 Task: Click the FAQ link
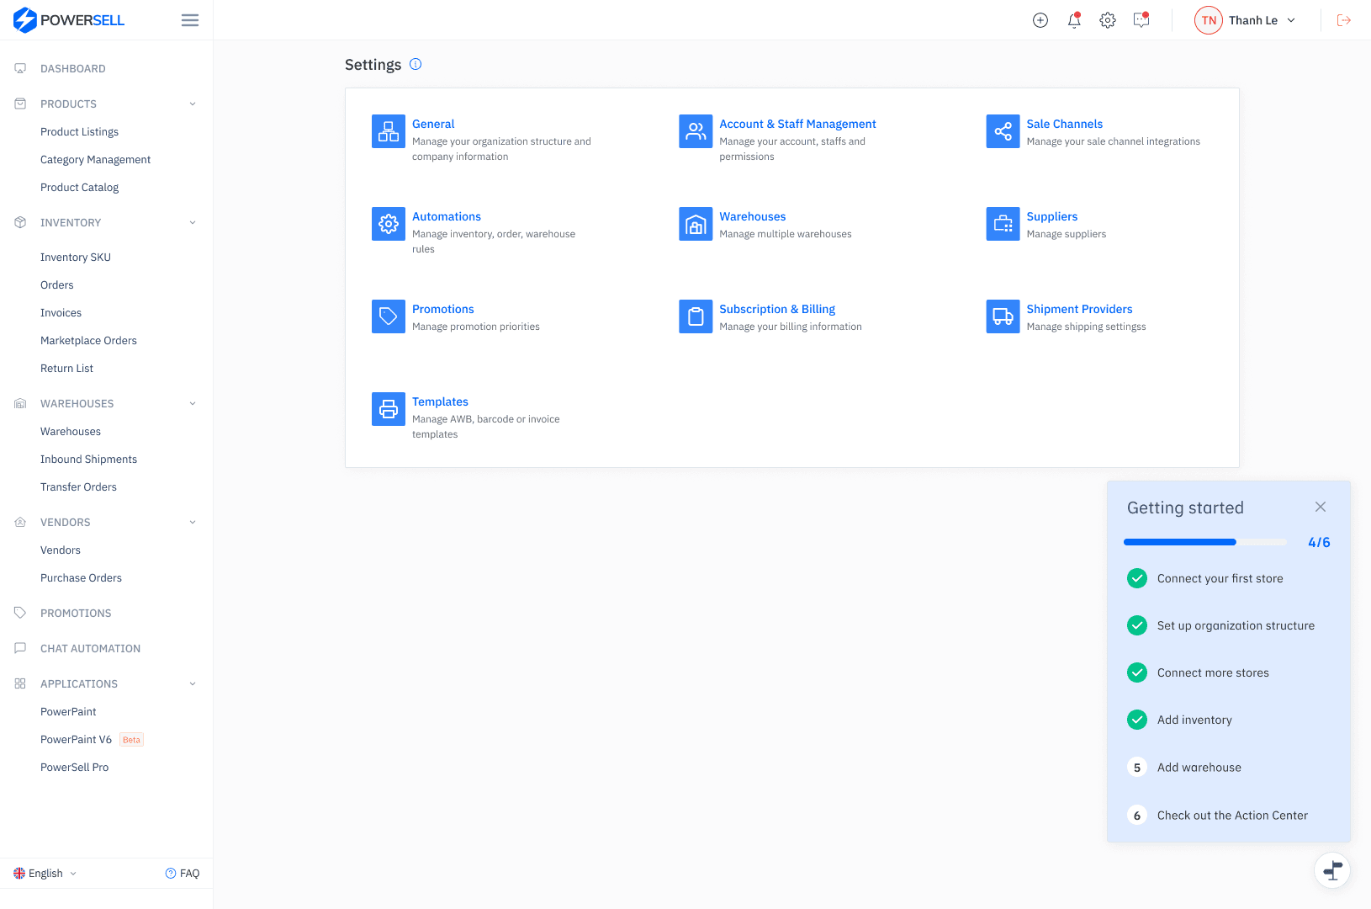(183, 873)
